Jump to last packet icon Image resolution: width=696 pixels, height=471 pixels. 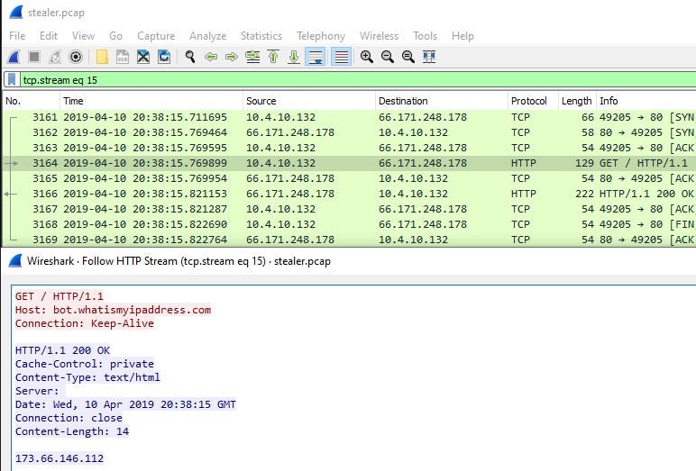click(294, 57)
